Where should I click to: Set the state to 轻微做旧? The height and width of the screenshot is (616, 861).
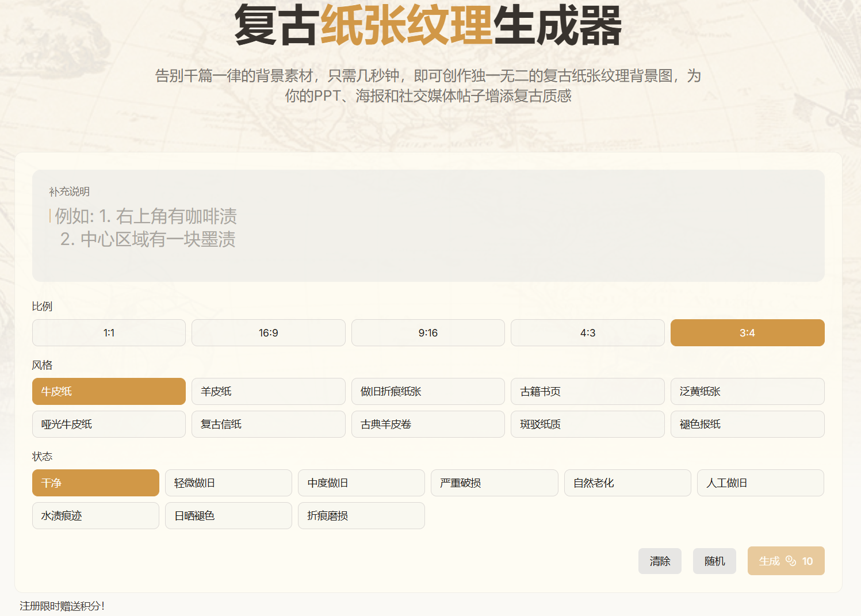(228, 483)
